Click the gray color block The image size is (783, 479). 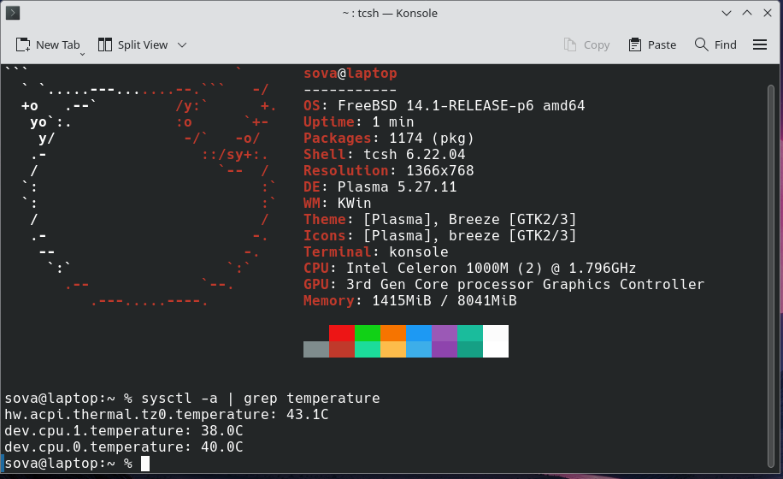click(x=316, y=349)
